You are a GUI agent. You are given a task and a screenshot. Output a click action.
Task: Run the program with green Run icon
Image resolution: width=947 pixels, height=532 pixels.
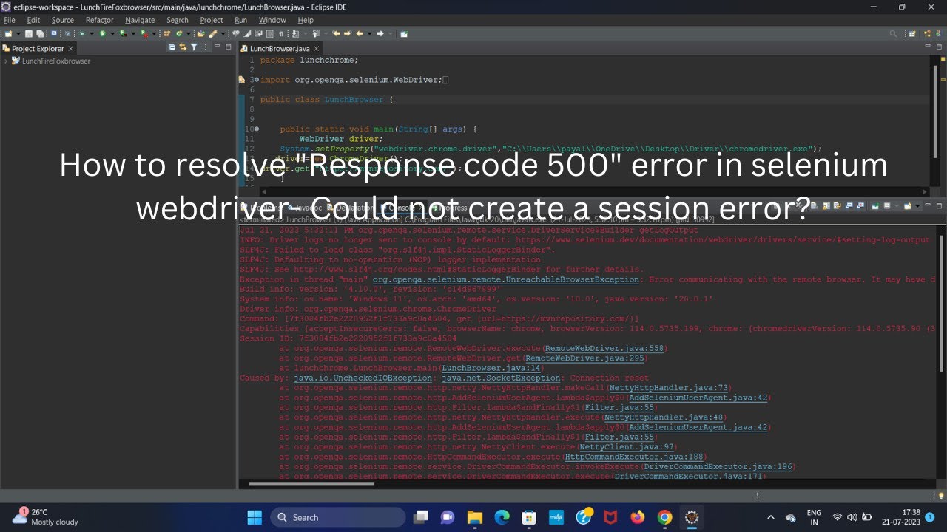(103, 33)
